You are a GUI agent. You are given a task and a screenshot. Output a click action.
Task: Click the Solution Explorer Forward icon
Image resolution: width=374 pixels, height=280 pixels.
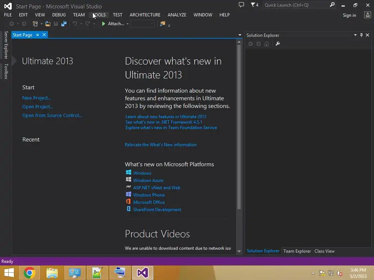click(259, 44)
